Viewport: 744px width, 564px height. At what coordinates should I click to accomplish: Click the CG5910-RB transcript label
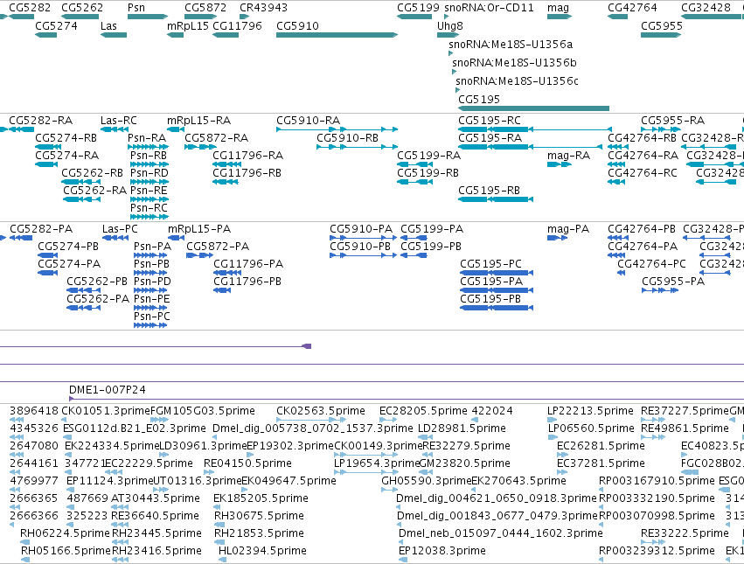[x=347, y=138]
